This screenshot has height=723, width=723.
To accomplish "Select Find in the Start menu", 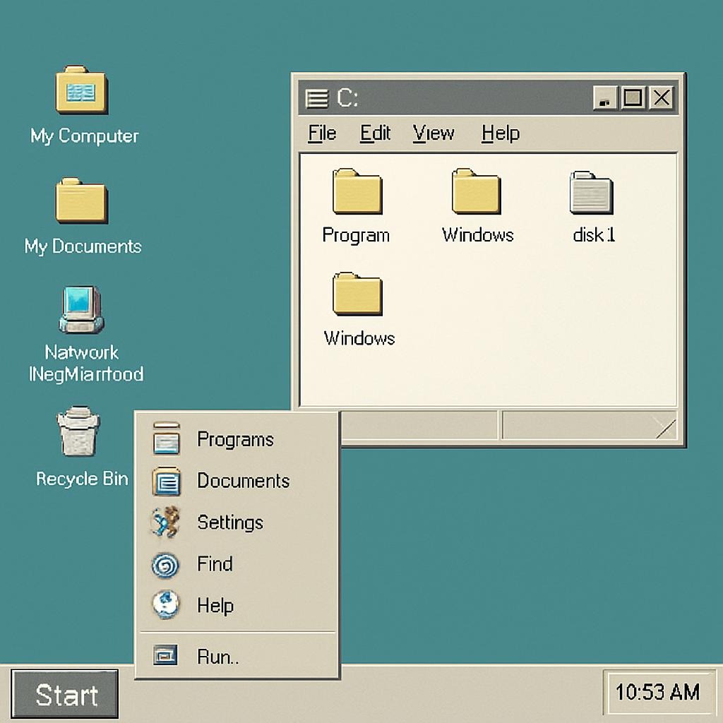I will 215,564.
